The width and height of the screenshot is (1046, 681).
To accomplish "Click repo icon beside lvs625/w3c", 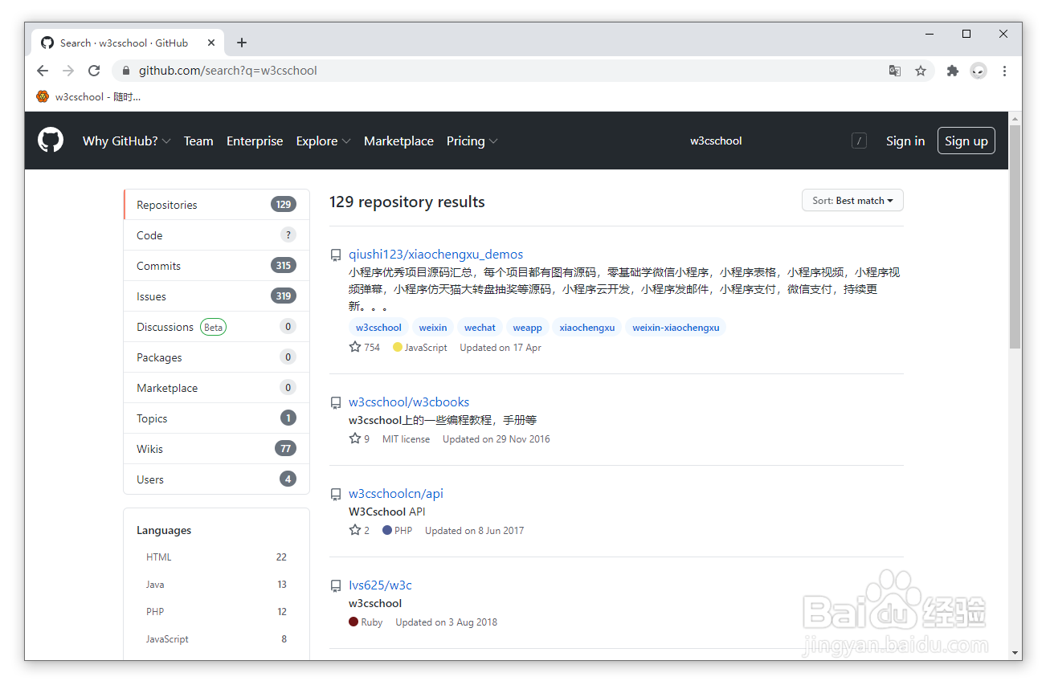I will (336, 586).
